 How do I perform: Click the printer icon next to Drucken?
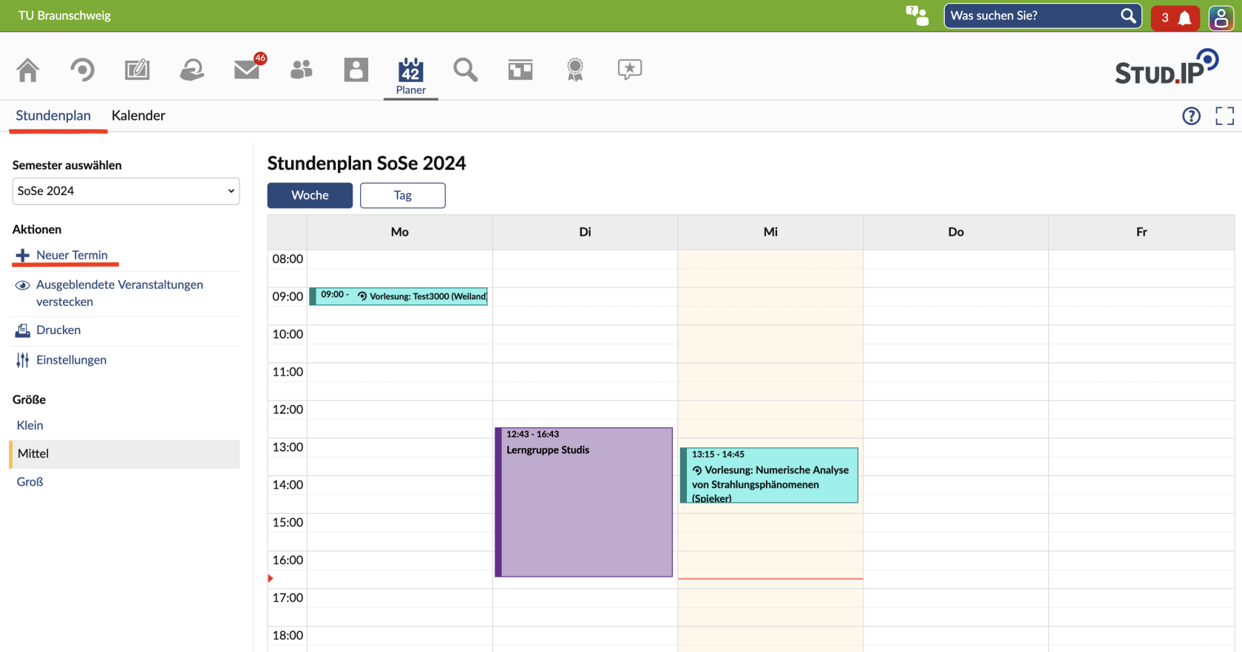pyautogui.click(x=23, y=330)
